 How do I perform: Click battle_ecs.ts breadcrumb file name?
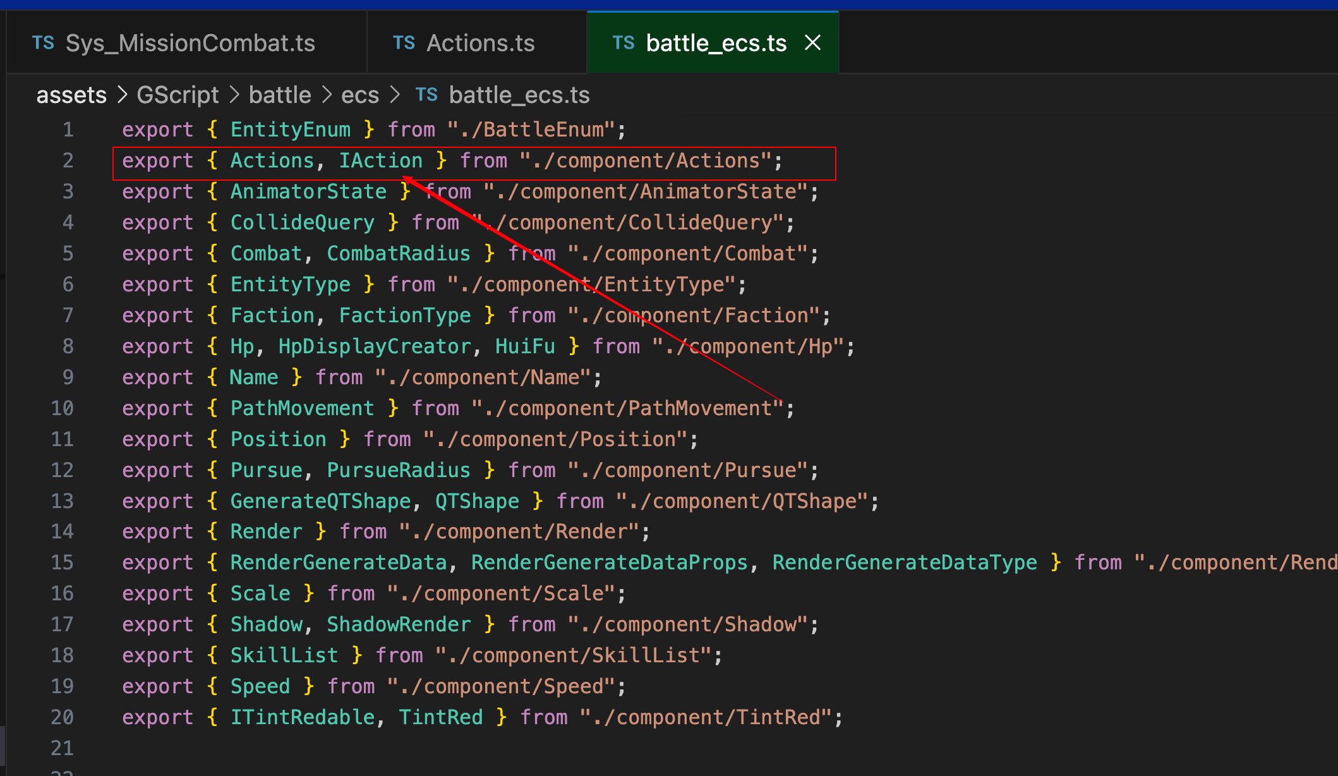519,95
